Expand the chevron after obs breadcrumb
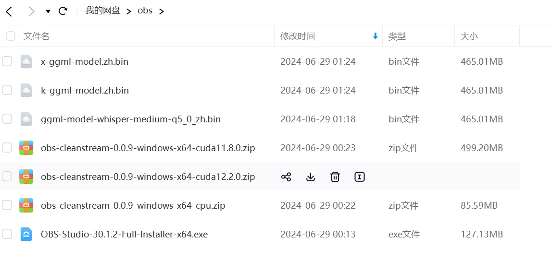The width and height of the screenshot is (552, 260). 162,11
